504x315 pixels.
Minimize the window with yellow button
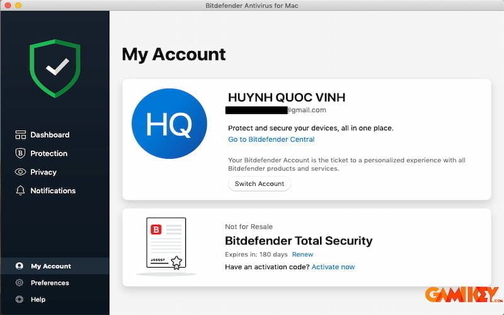[x=18, y=6]
